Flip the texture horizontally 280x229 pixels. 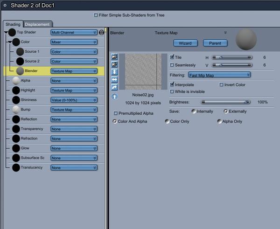coord(114,80)
